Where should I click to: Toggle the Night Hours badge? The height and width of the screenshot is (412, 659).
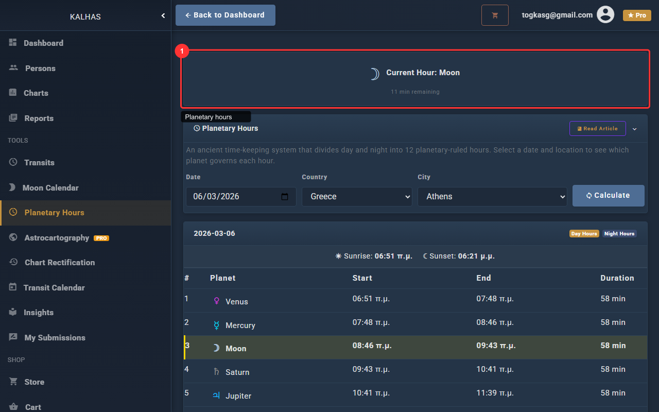tap(619, 234)
